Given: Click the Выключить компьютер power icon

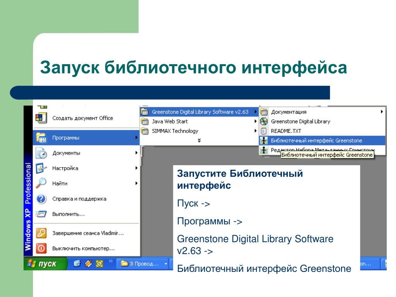Looking at the screenshot, I should [x=41, y=248].
